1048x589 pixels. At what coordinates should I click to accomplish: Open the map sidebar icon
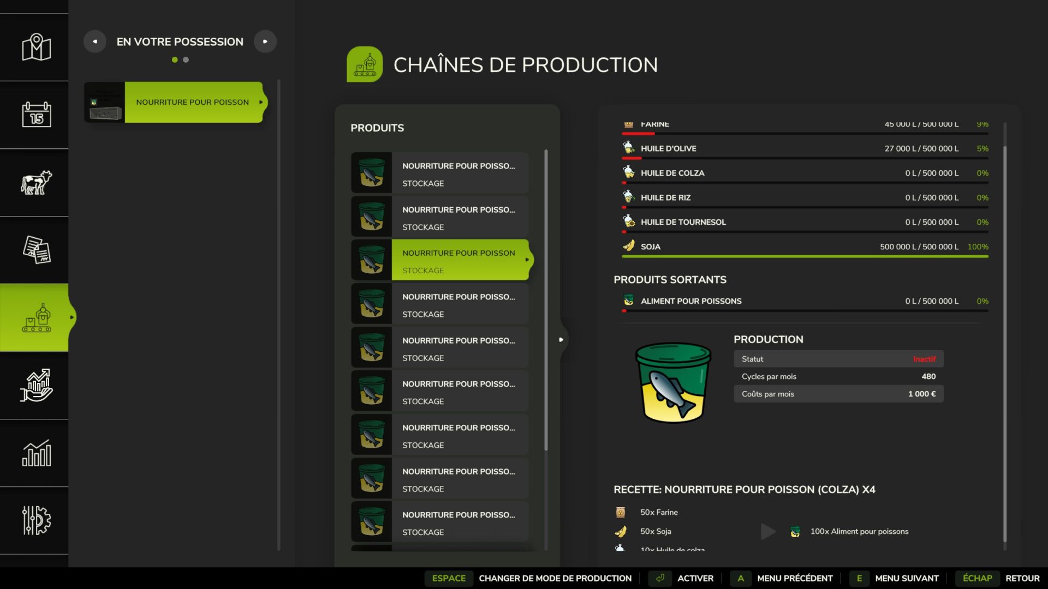click(x=36, y=47)
